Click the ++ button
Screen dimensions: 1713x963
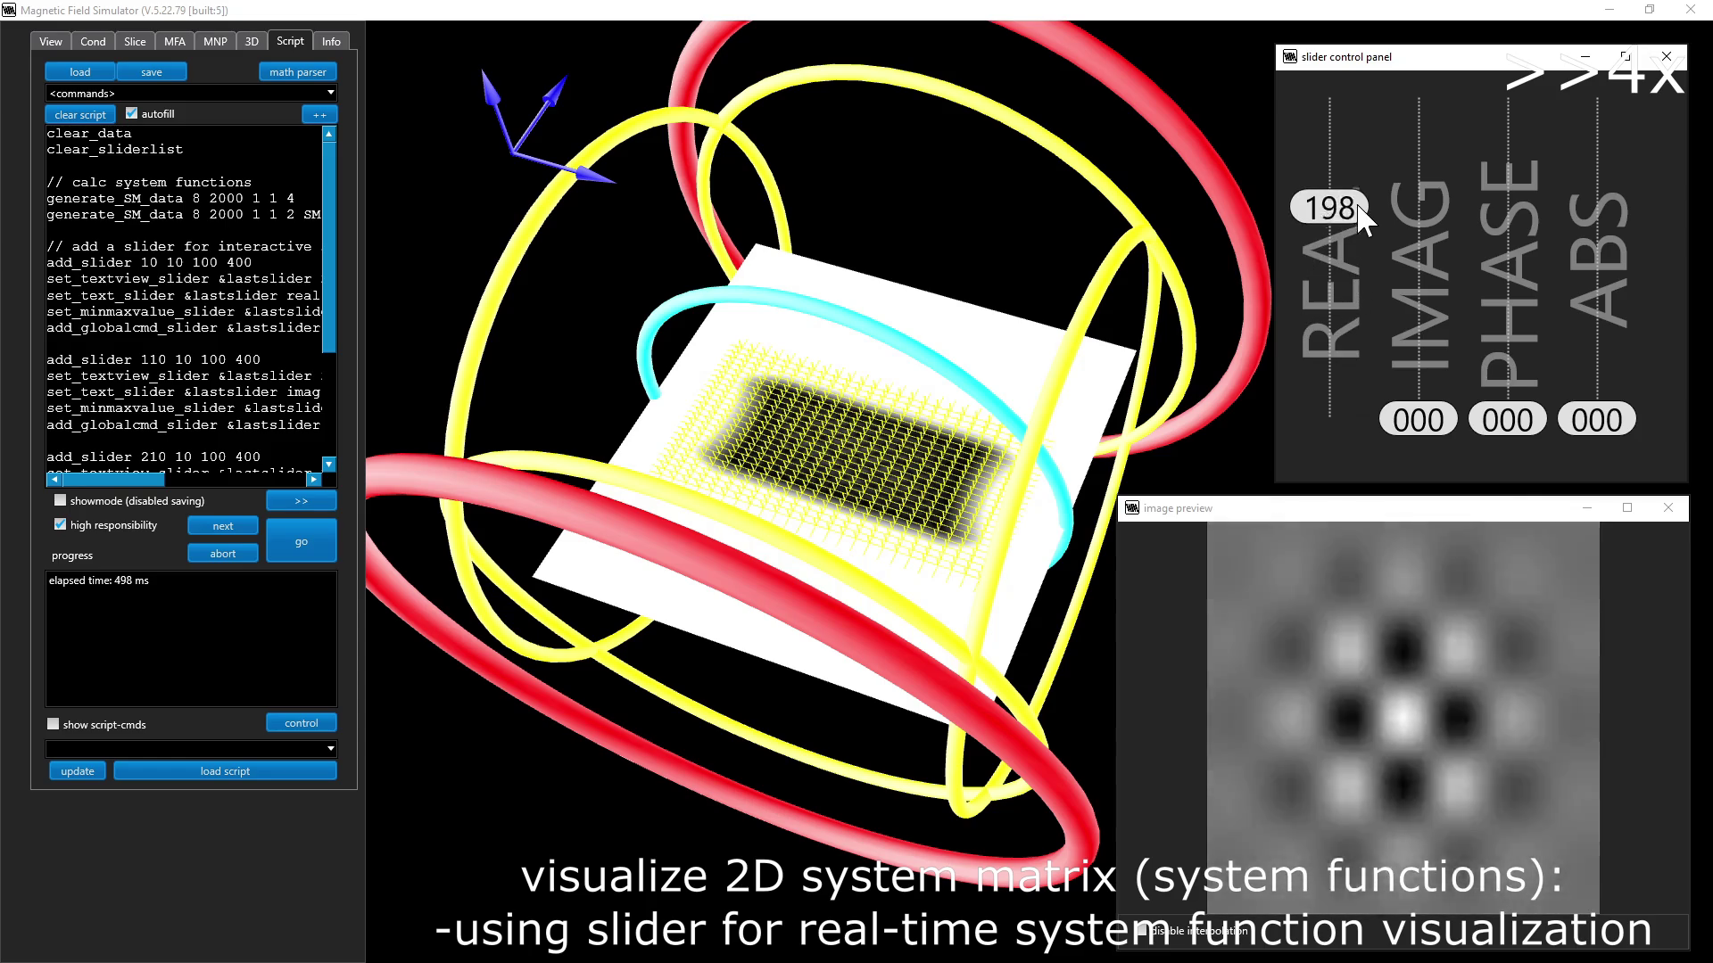pos(319,114)
